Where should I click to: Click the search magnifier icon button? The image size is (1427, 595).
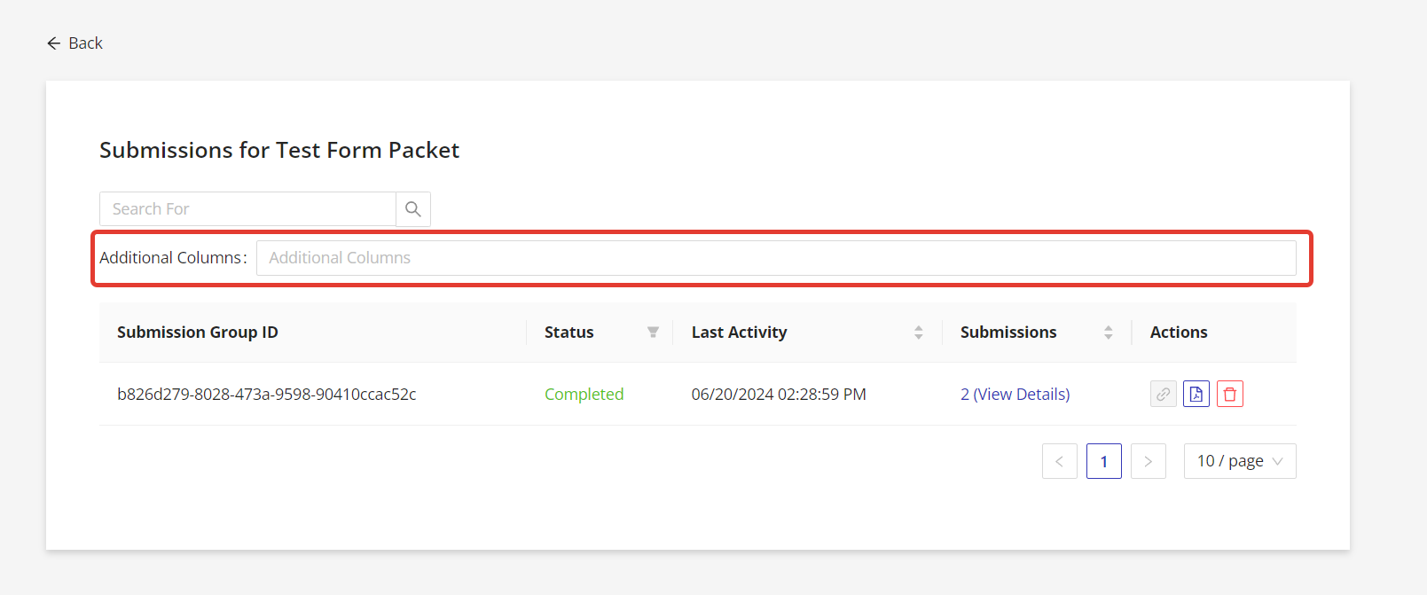413,209
